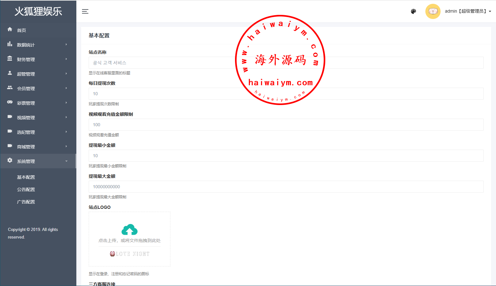Open the 公告配置 submenu link
Image resolution: width=496 pixels, height=286 pixels.
tap(26, 190)
